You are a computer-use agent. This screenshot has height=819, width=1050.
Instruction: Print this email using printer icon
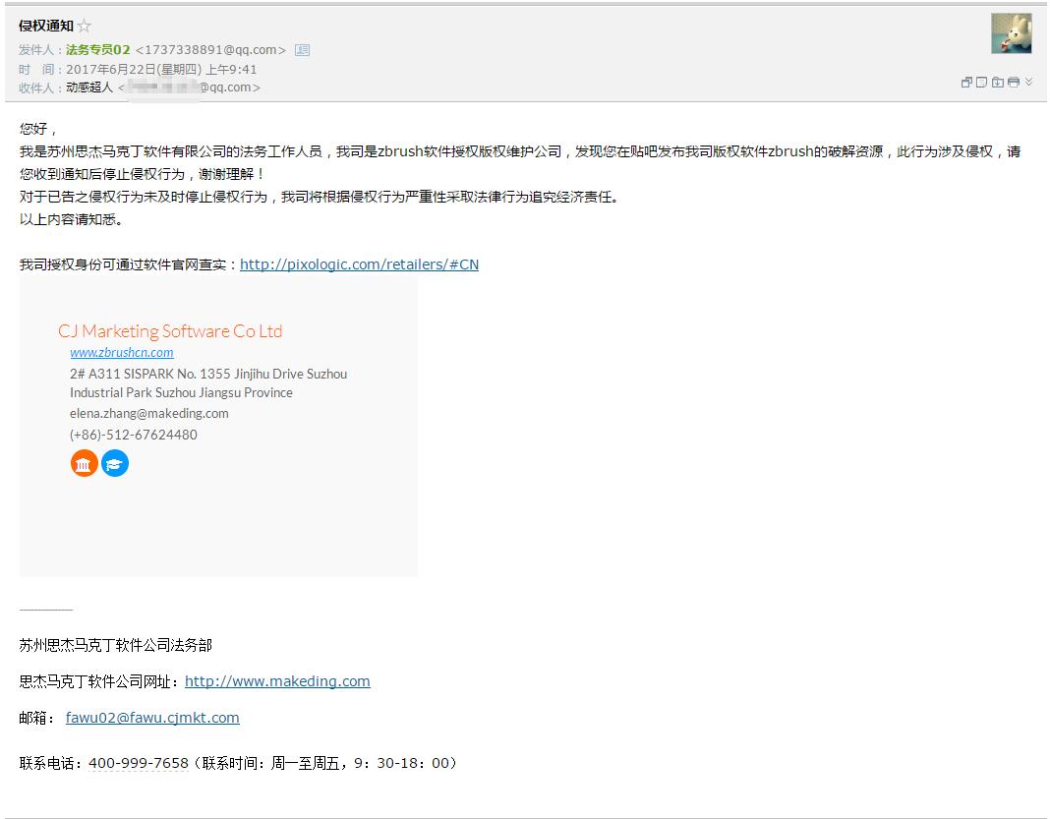[1014, 83]
